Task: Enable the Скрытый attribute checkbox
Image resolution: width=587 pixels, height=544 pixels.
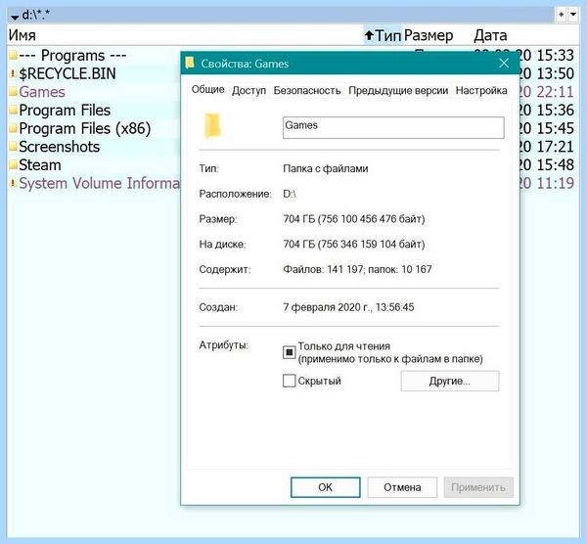Action: (x=289, y=381)
